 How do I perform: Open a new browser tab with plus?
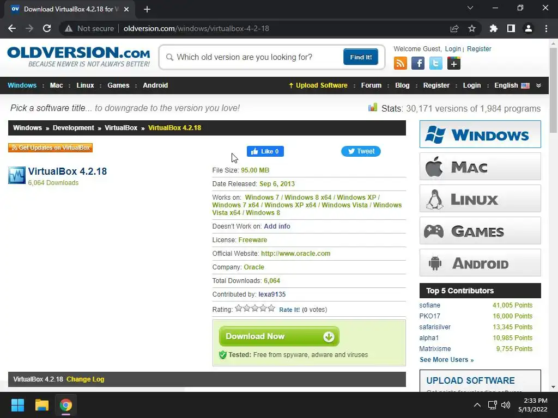[x=147, y=9]
